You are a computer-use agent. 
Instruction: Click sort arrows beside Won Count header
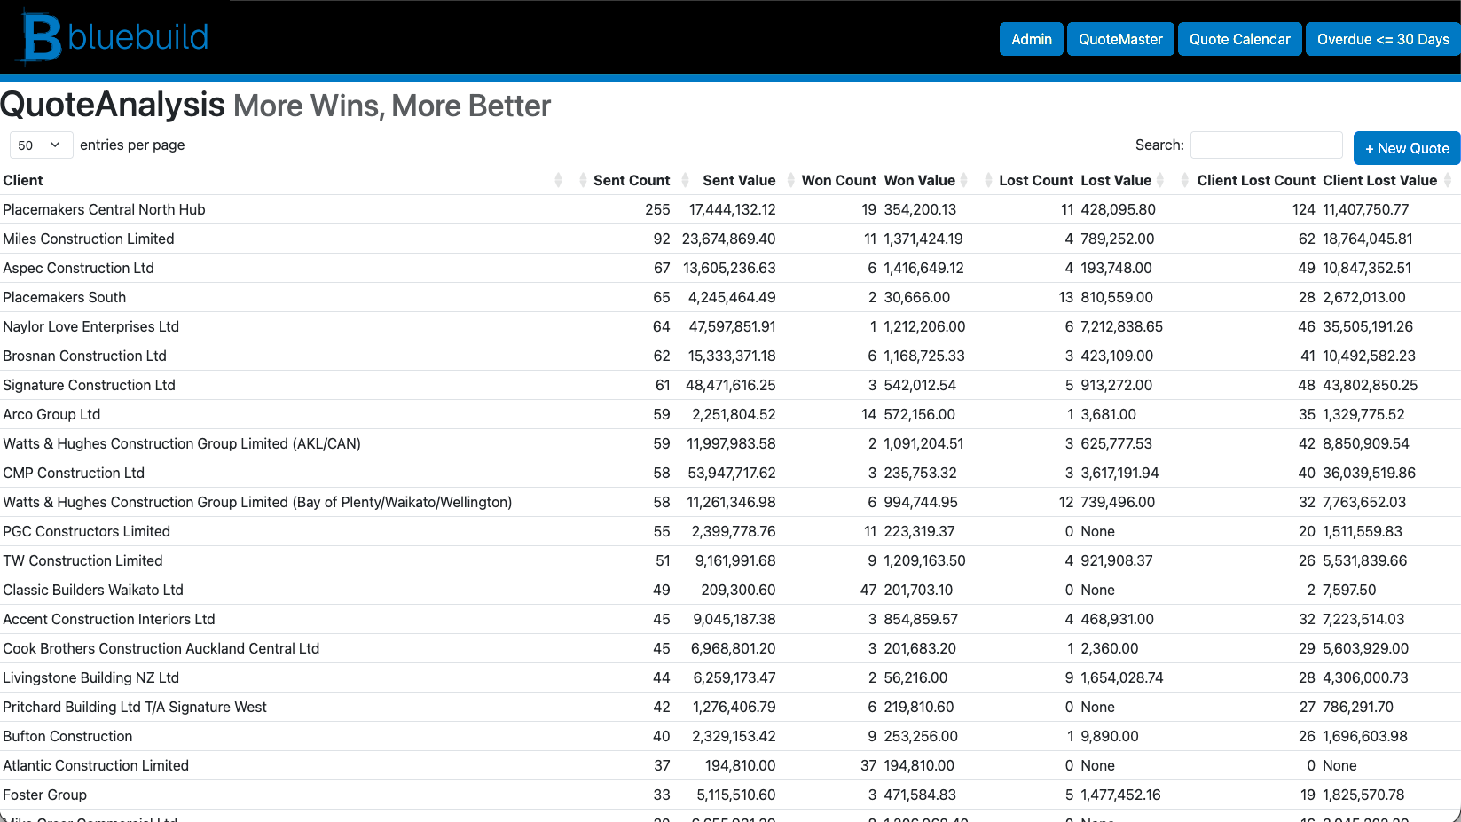791,180
